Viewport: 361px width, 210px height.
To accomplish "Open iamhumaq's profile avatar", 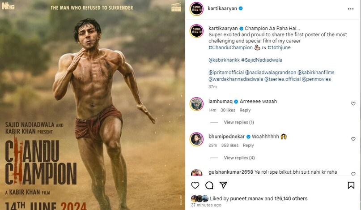I will pos(196,104).
